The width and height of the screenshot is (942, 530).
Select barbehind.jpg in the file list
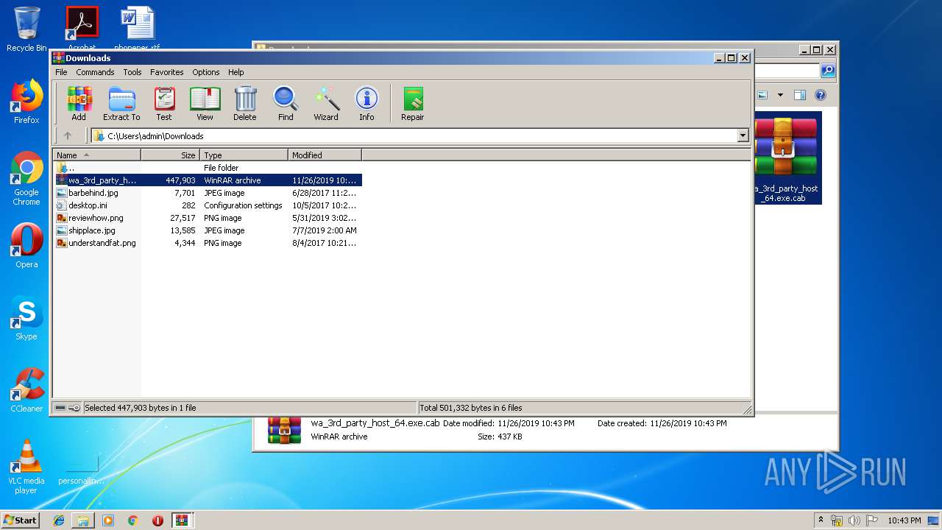[208, 193]
